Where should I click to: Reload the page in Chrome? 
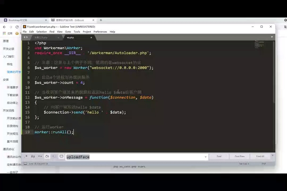click(x=17, y=27)
